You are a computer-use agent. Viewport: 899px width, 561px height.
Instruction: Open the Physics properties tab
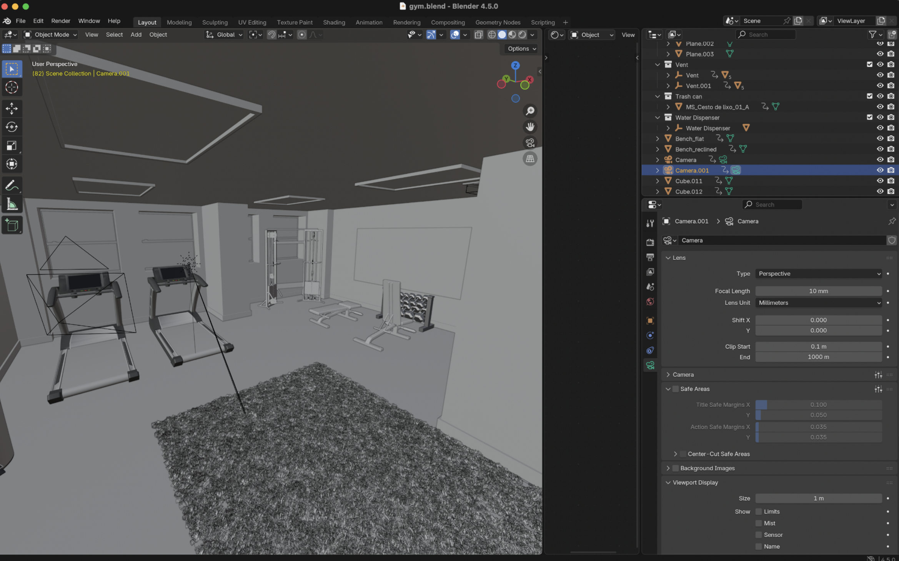(650, 336)
